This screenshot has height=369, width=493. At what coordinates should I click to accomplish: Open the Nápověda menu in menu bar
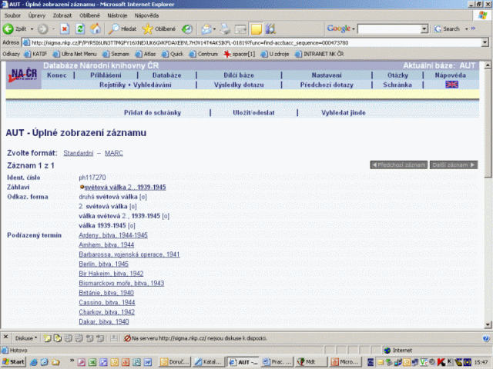[x=146, y=15]
